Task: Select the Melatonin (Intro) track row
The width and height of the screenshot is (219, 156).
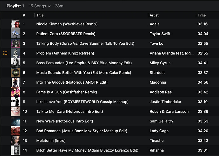Action: pos(109,140)
